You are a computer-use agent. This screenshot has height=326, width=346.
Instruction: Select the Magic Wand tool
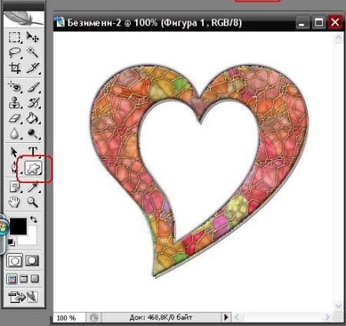coord(32,52)
